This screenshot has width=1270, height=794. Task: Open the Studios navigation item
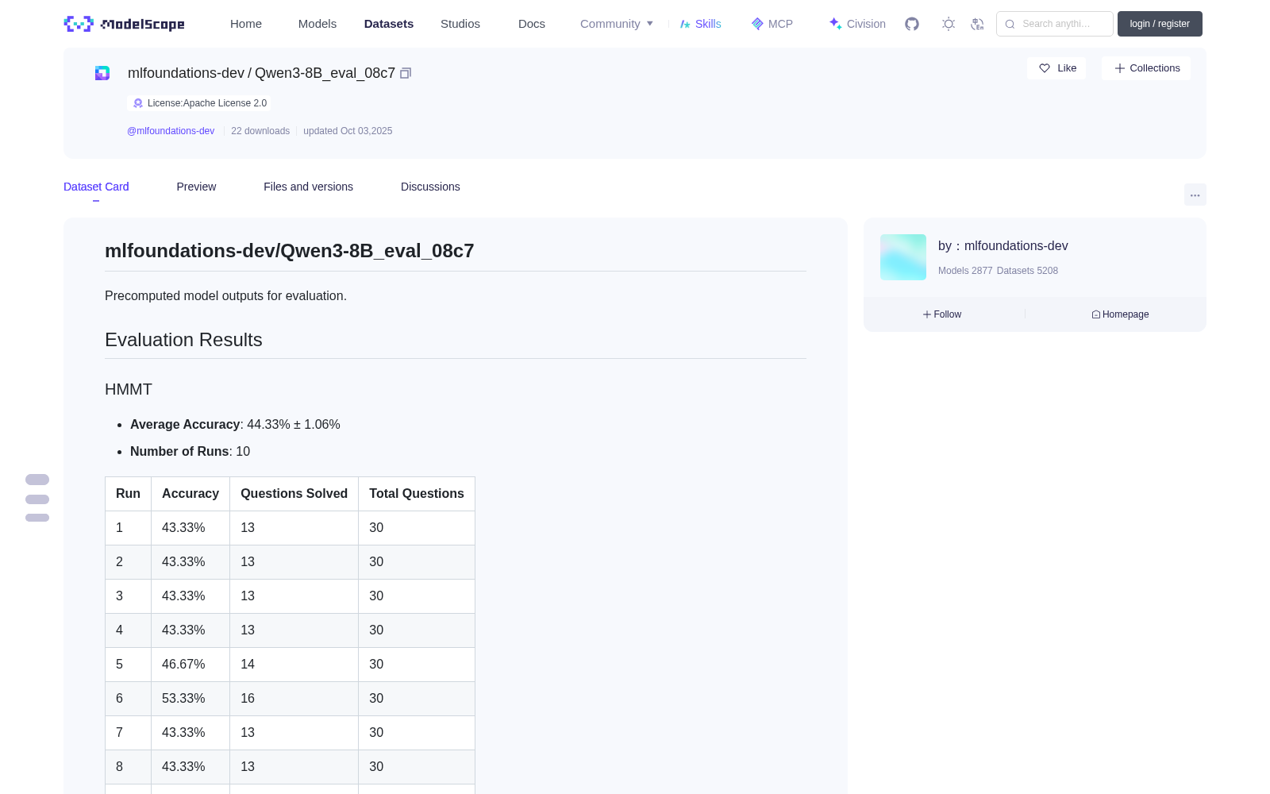pos(460,24)
